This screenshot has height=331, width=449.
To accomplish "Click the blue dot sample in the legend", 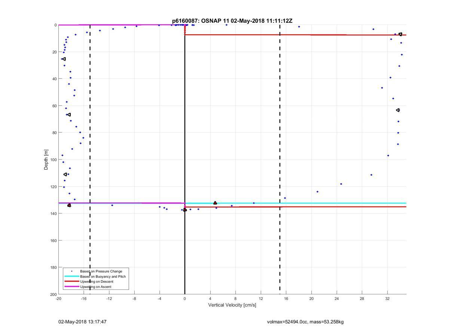I will coord(72,271).
